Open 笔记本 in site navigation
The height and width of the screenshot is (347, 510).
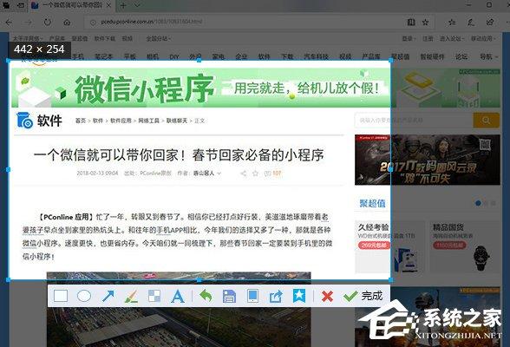[x=104, y=56]
